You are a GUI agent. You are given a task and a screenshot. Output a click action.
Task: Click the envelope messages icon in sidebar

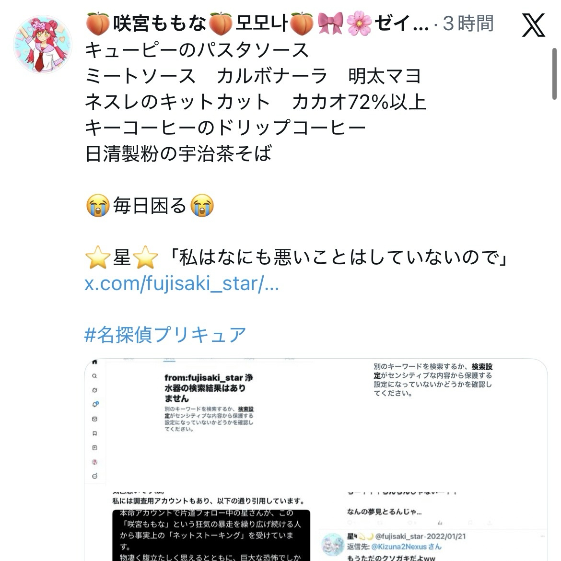click(x=94, y=419)
